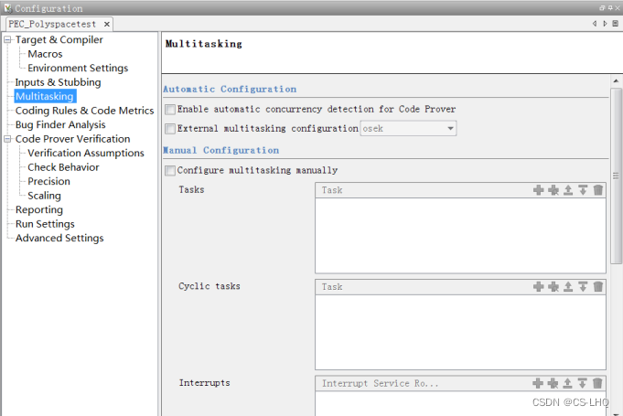Move down selected row in Interrupts table
This screenshot has height=416, width=623.
tap(582, 383)
